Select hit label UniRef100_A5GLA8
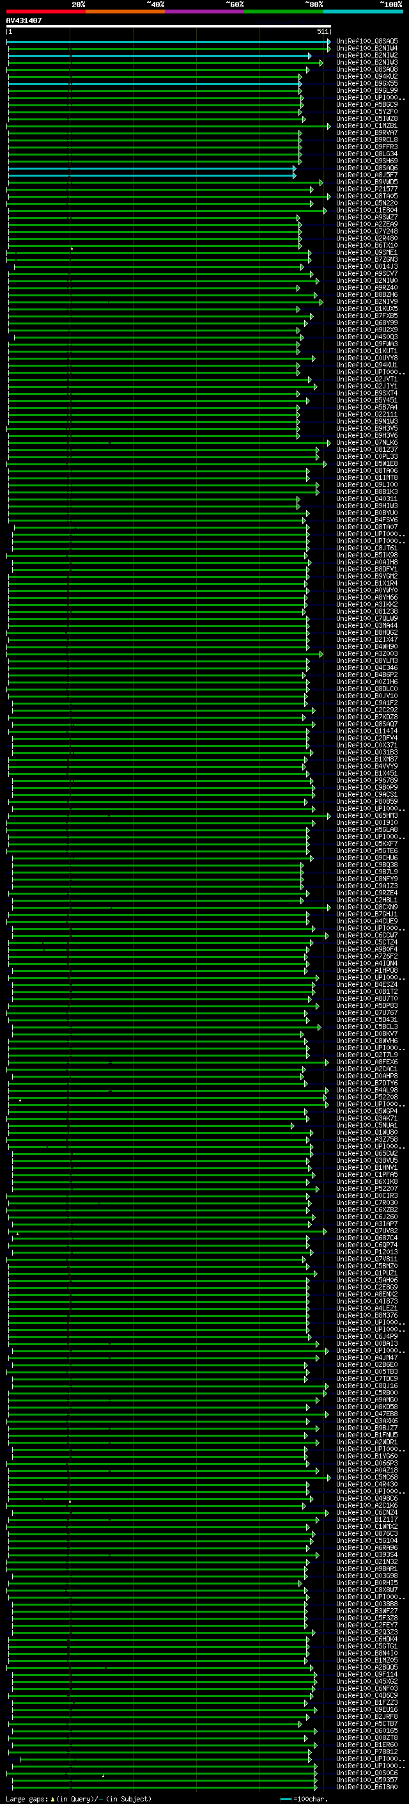This screenshot has width=409, height=1804. pyautogui.click(x=367, y=829)
